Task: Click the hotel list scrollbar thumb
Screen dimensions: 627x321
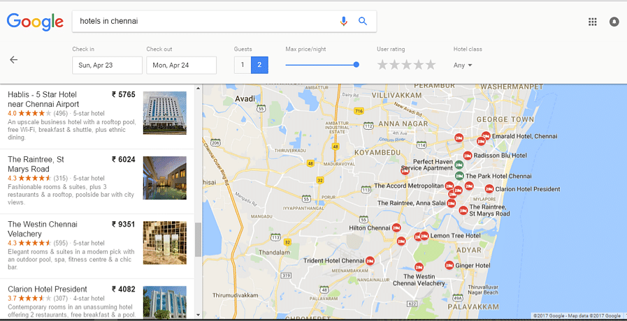Action: (x=199, y=239)
